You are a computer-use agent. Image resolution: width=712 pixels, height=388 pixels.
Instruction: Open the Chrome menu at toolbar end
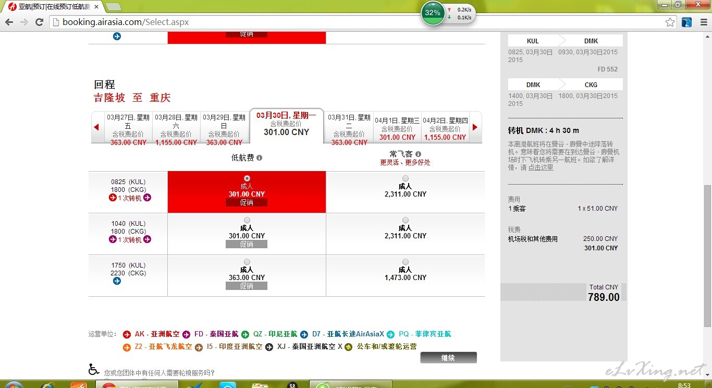tap(703, 22)
